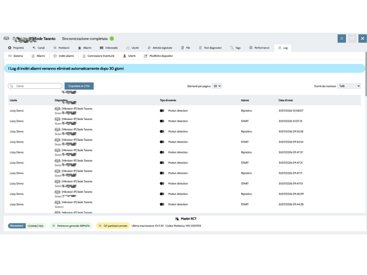Screen dimensions: 367x275
Task: Open the Proprietà tab
Action: pyautogui.click(x=16, y=48)
